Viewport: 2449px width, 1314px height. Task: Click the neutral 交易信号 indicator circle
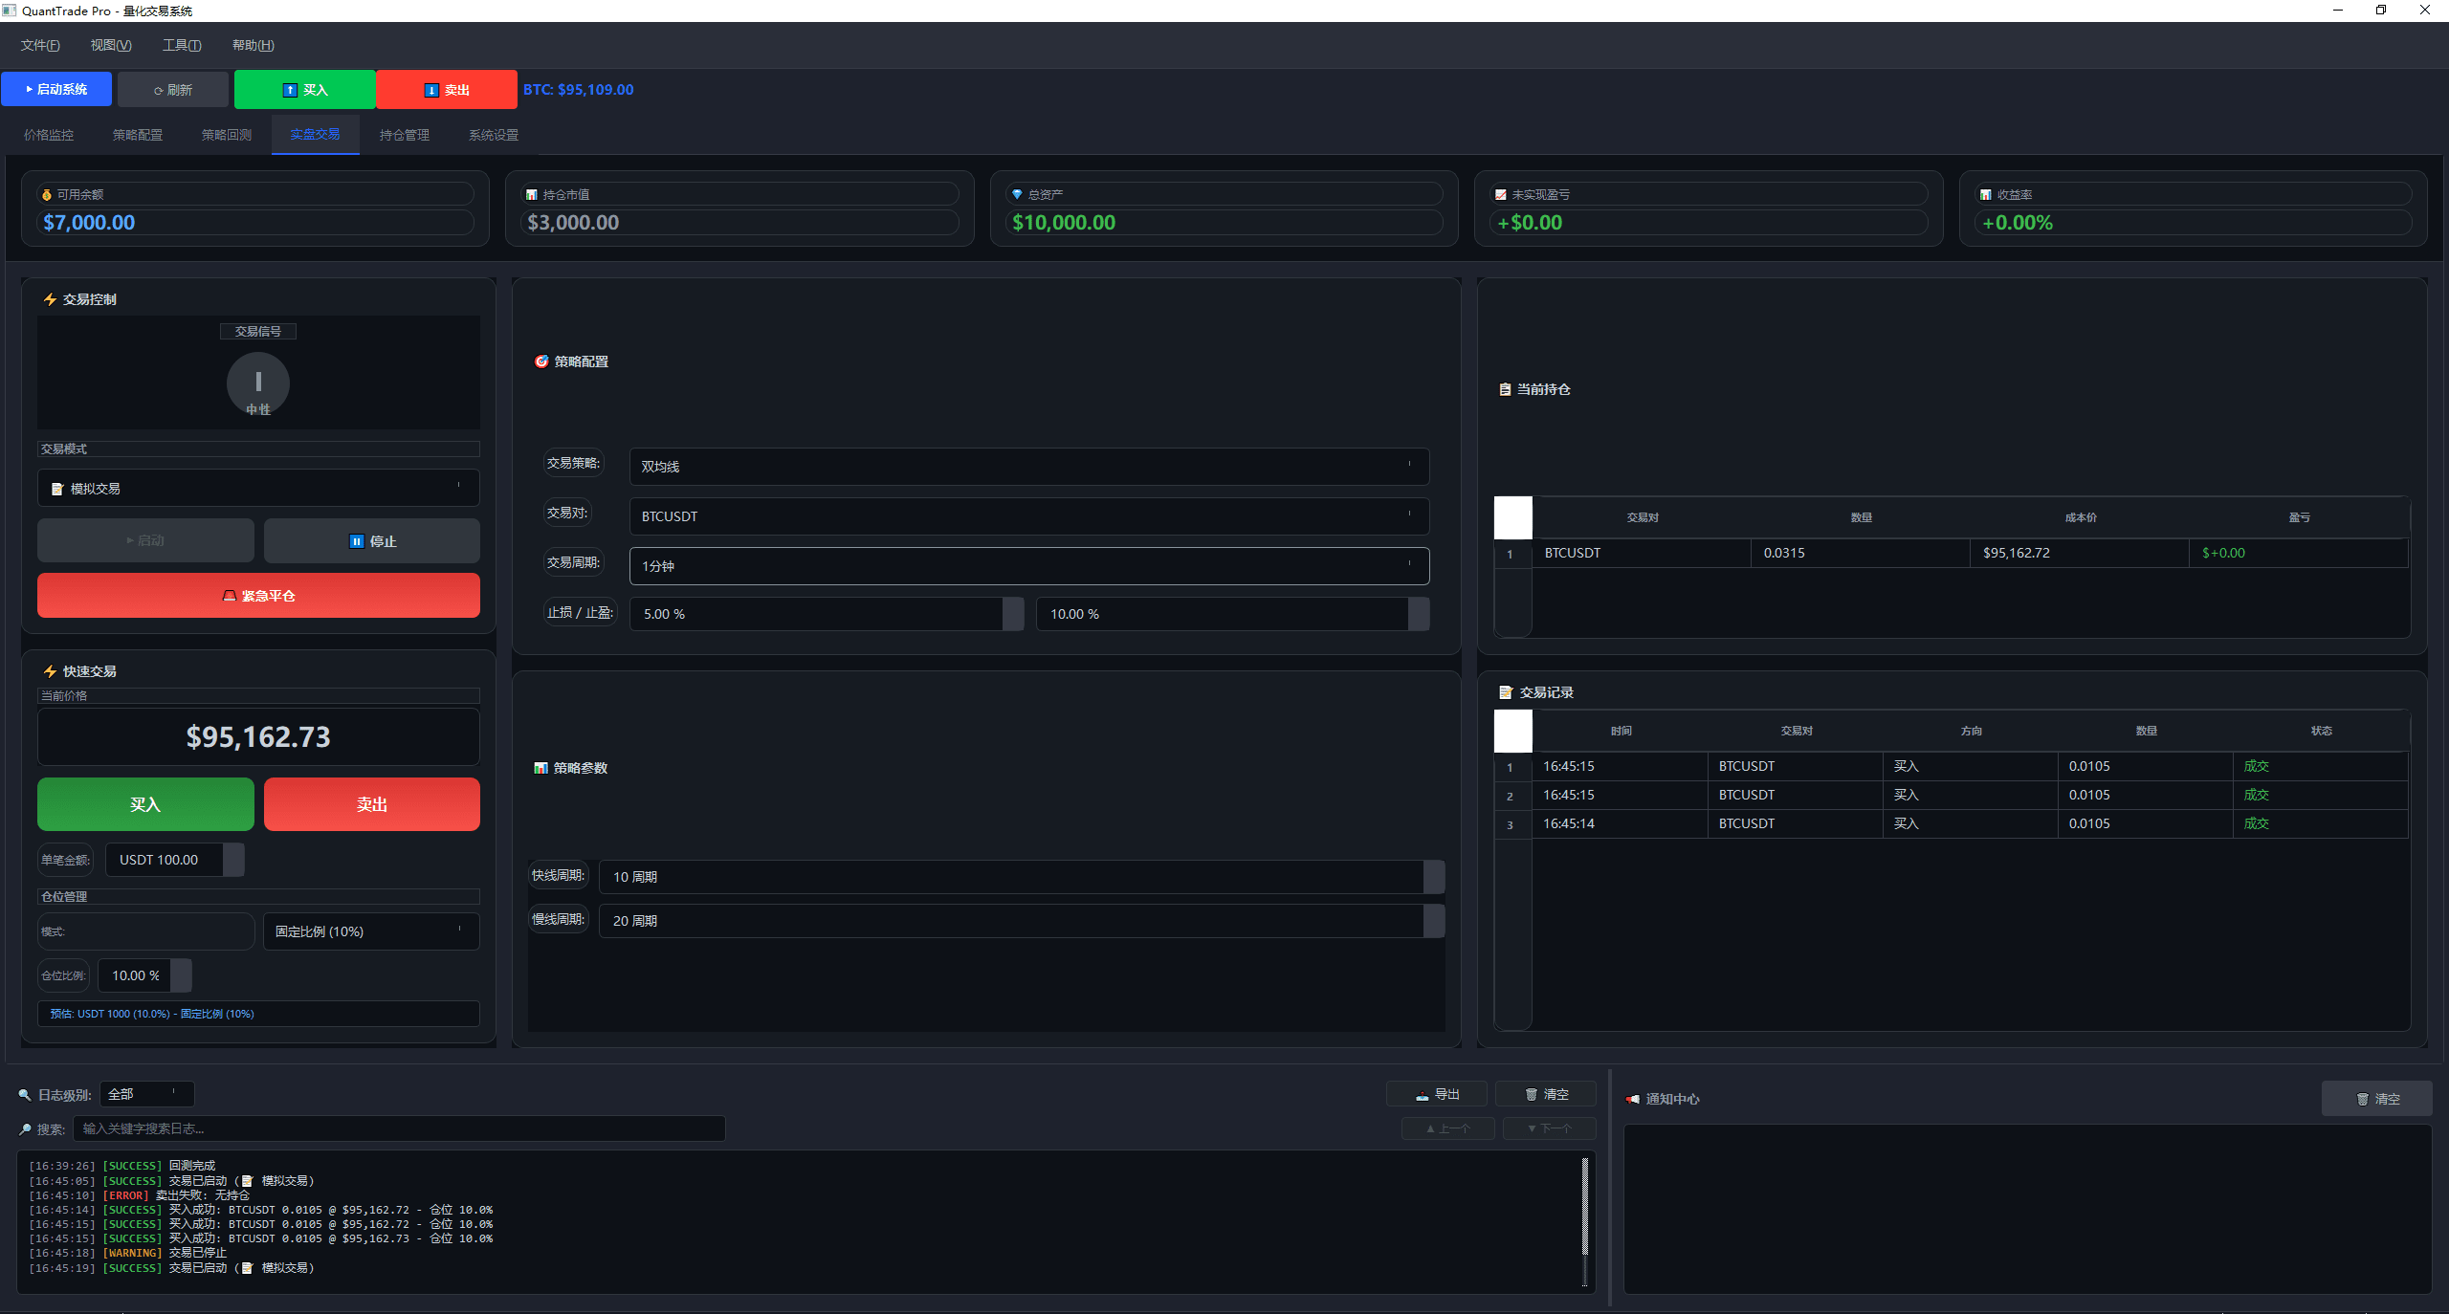click(x=258, y=383)
